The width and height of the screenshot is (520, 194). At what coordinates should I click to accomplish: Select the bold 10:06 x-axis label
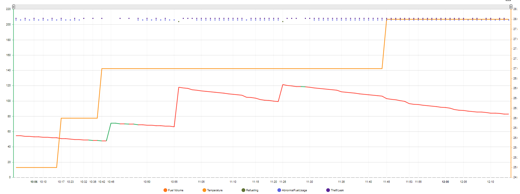tap(34, 182)
